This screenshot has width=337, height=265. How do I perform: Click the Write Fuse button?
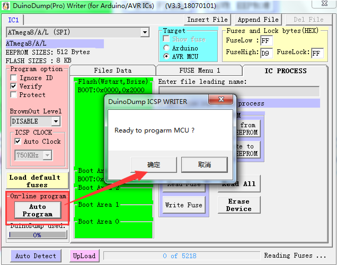(x=184, y=205)
